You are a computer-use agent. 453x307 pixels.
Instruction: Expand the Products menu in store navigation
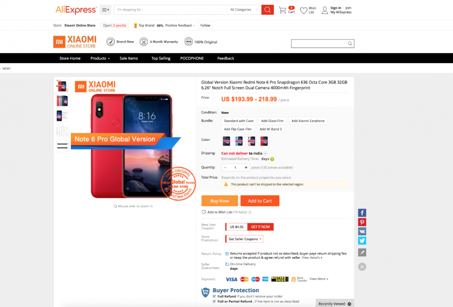100,58
